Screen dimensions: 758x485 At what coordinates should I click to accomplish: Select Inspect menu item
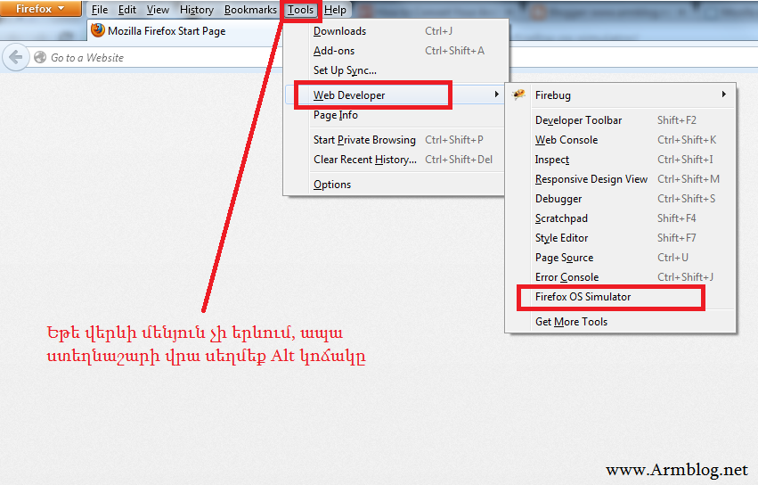pos(621,160)
